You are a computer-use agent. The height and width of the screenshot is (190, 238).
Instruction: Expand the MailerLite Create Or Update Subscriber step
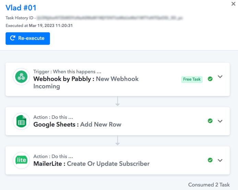pyautogui.click(x=220, y=160)
